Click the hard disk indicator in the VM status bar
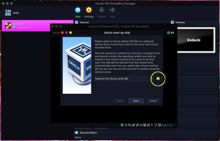Viewport: 220px width, 141px height. click(122, 125)
